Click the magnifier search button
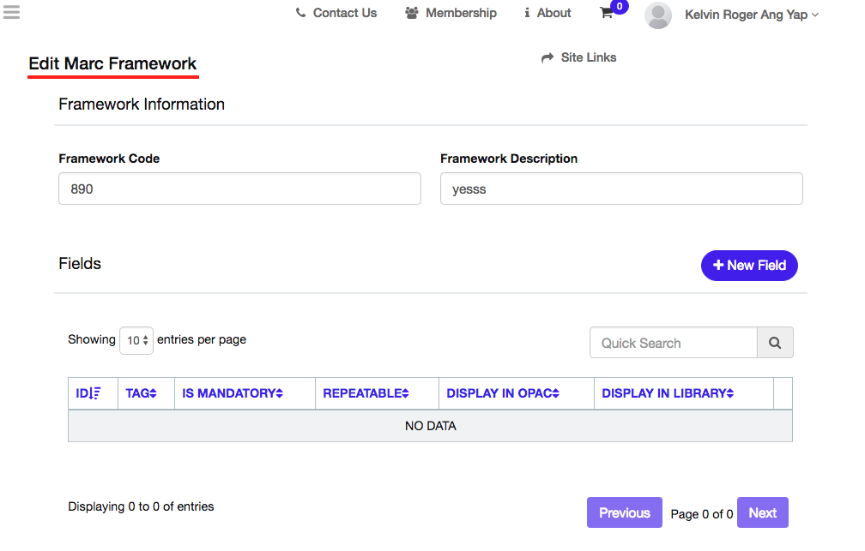Image resolution: width=865 pixels, height=551 pixels. (x=775, y=343)
